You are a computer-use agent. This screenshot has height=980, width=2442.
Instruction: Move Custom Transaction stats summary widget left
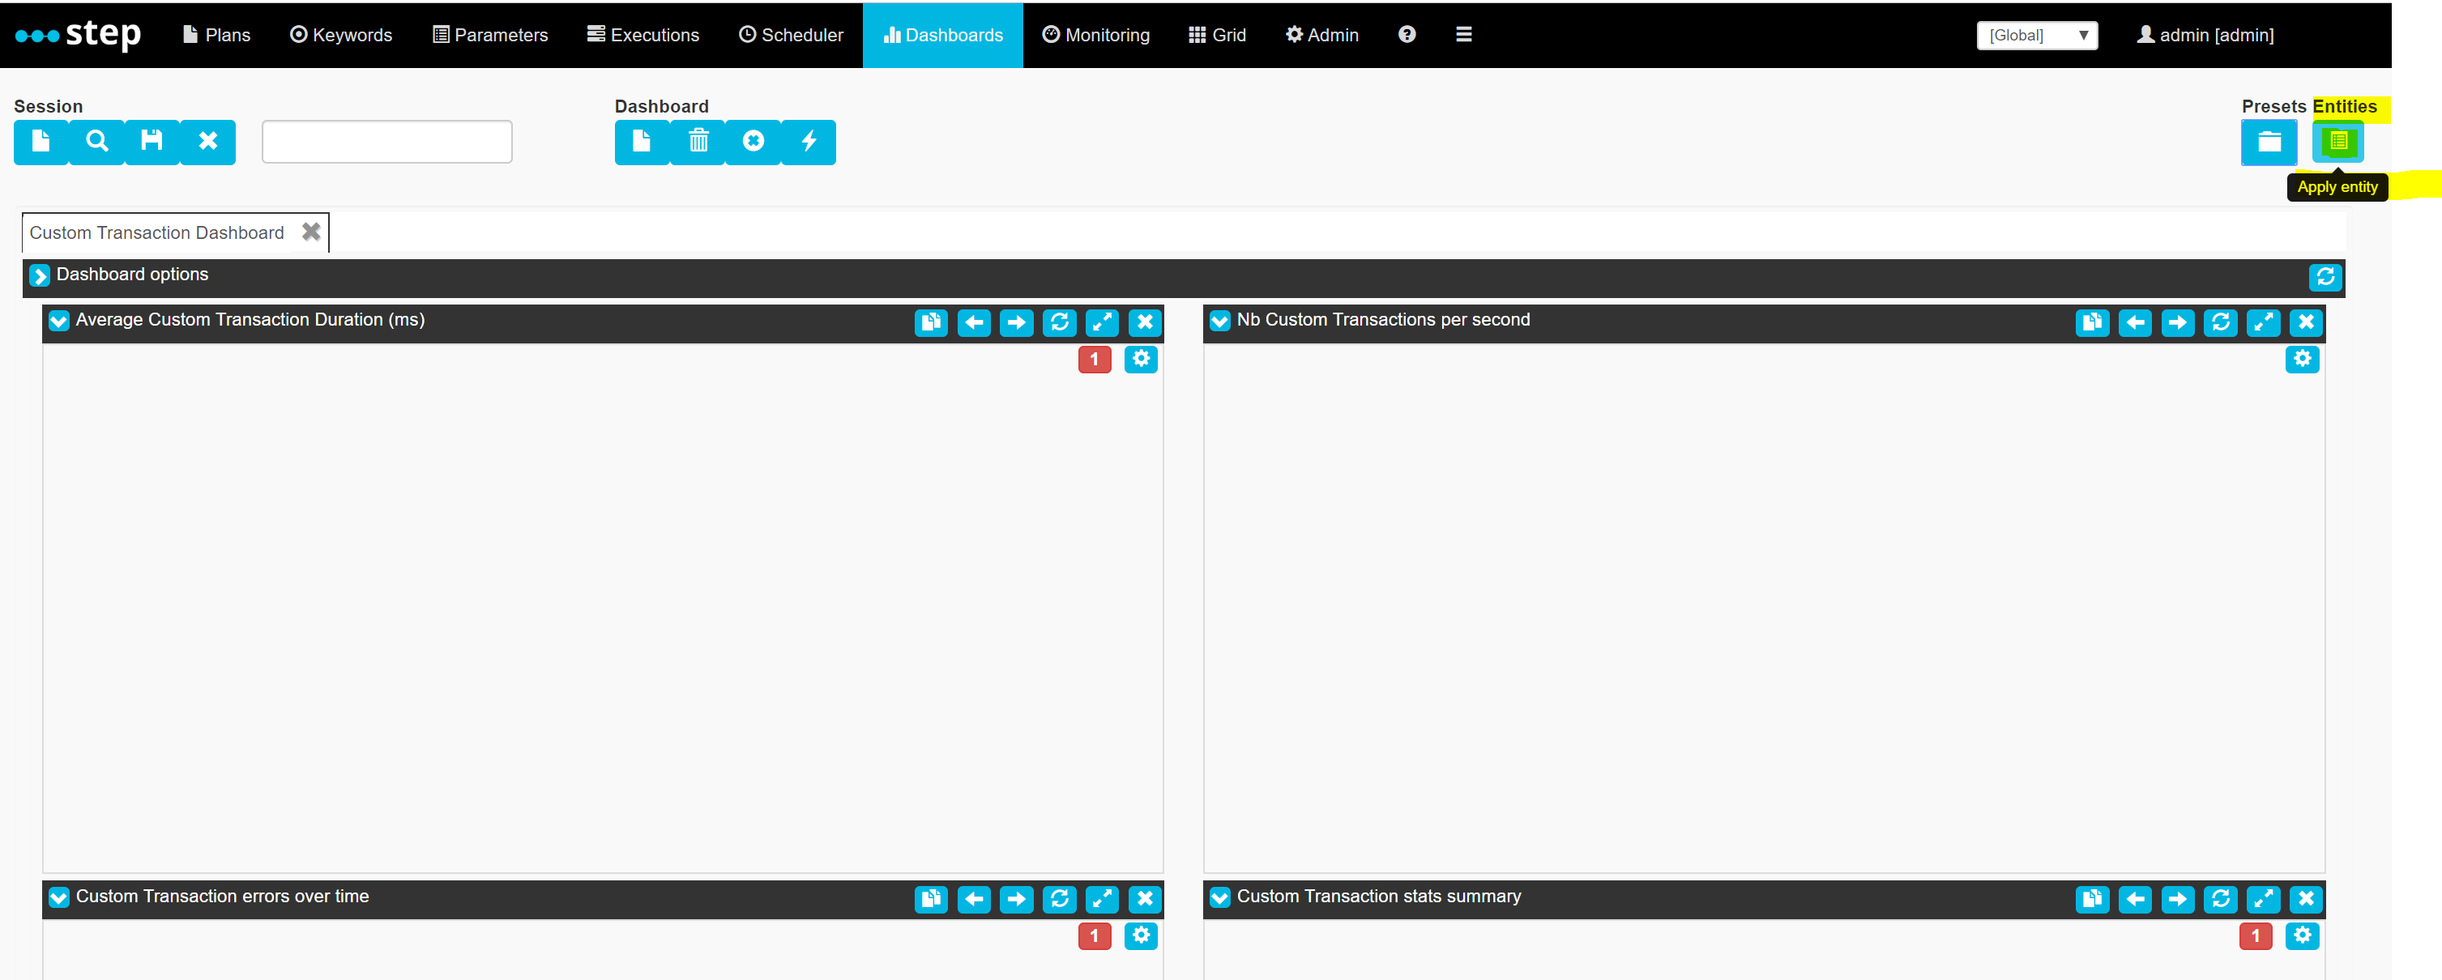[2135, 900]
